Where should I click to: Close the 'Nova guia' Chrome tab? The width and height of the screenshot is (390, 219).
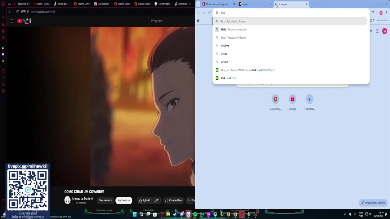(x=307, y=4)
